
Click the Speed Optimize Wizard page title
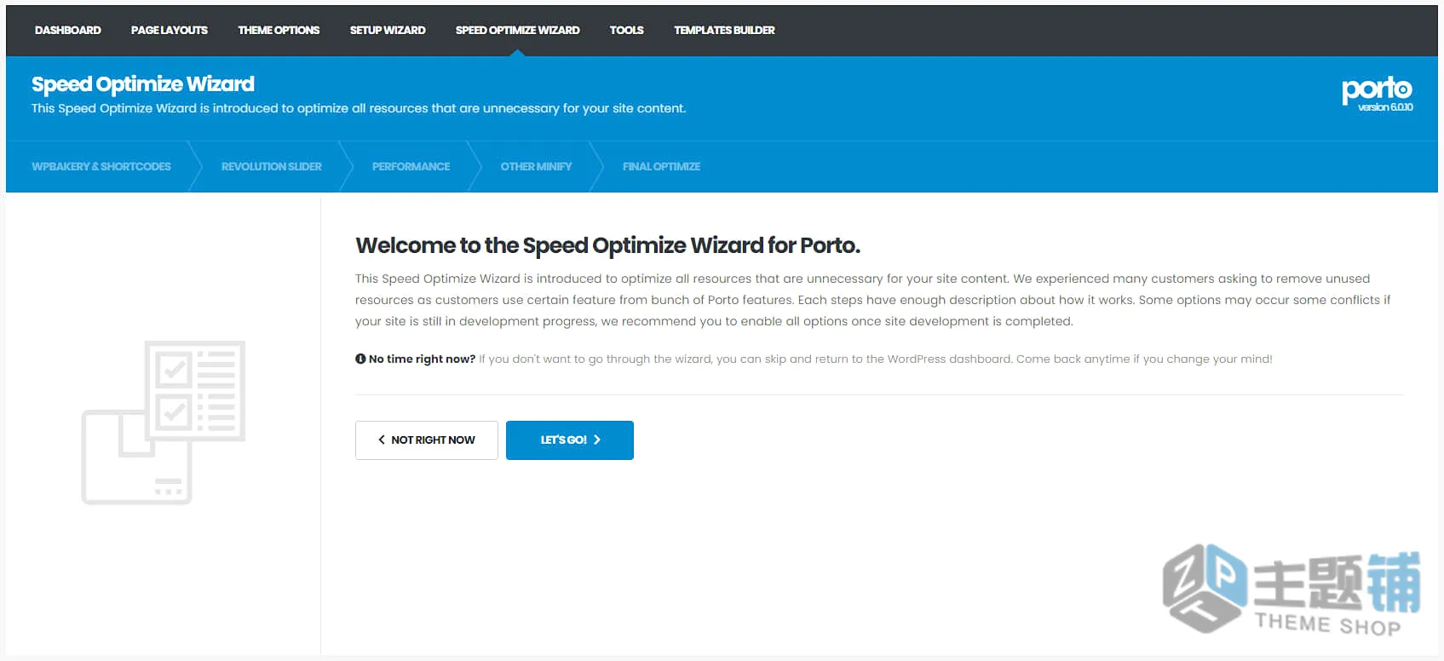click(143, 83)
